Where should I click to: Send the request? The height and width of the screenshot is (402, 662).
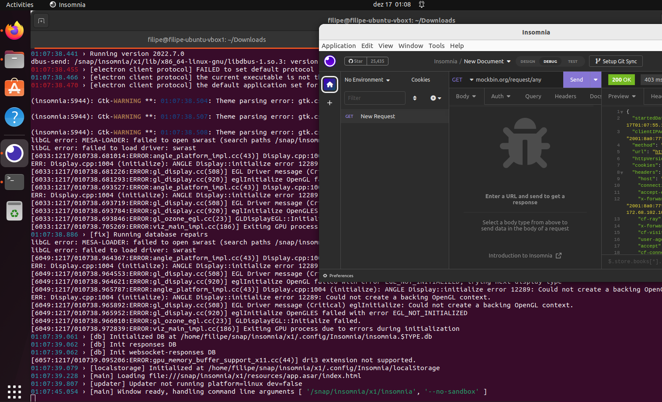tap(576, 79)
